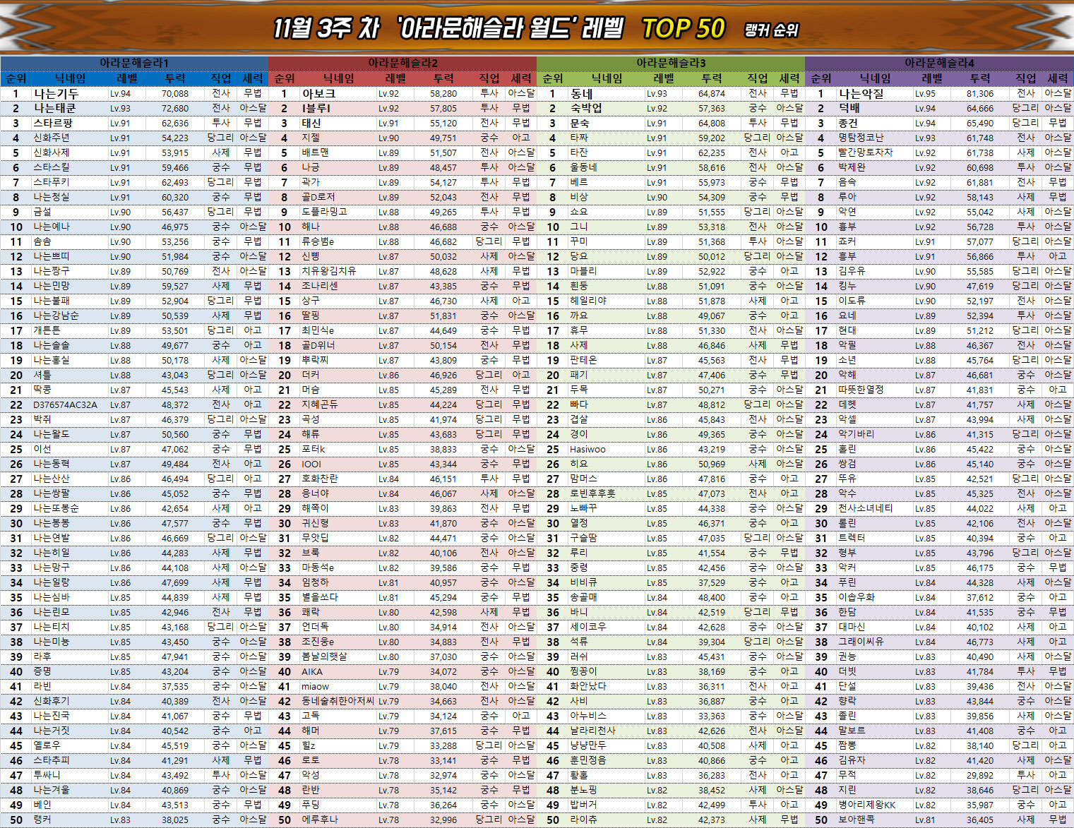Image resolution: width=1074 pixels, height=828 pixels.
Task: Click the nickname Hasiwoo
Action: coord(587,450)
